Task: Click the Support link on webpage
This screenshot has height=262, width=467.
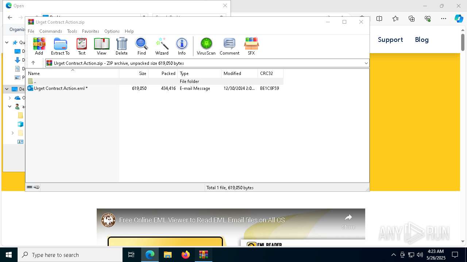Action: (390, 40)
